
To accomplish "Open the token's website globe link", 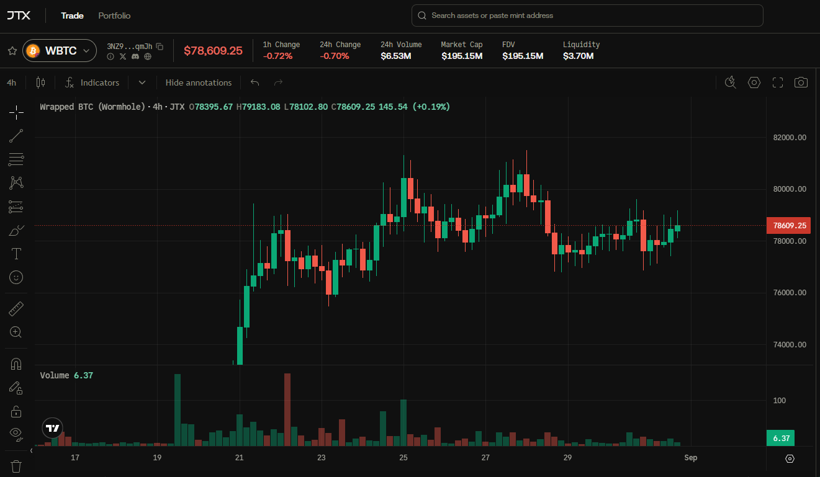I will (148, 56).
